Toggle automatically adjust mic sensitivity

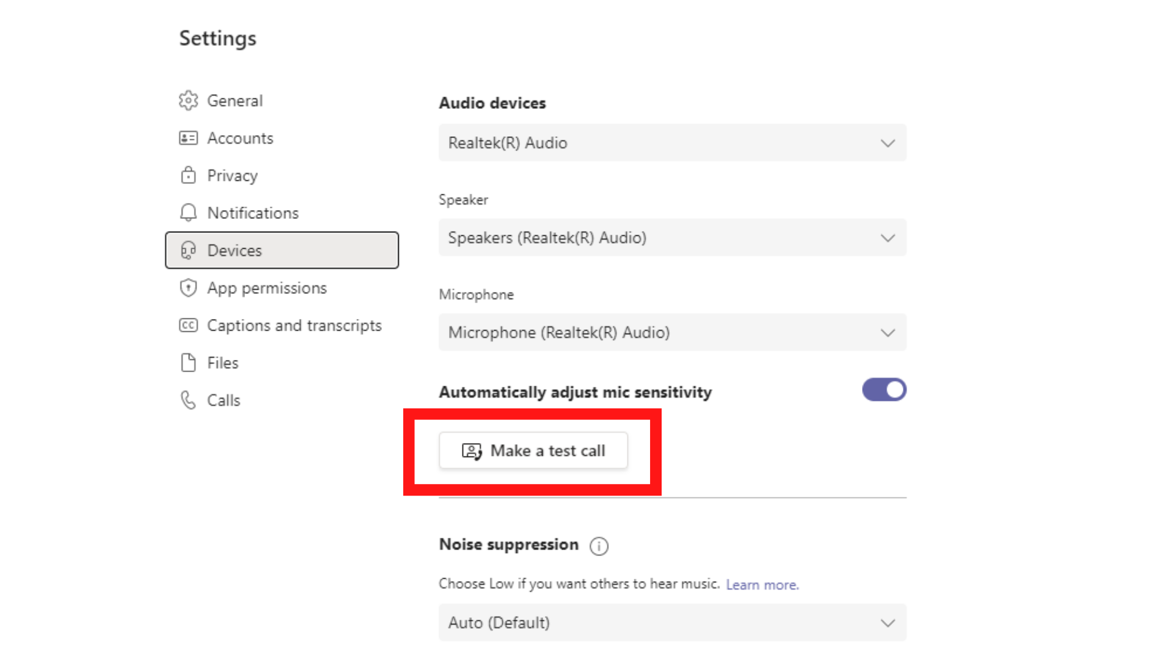884,390
